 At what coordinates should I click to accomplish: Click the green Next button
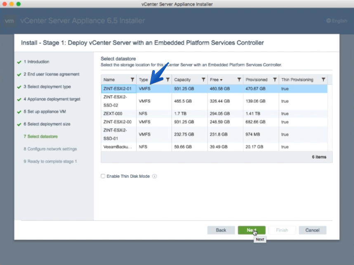click(x=252, y=230)
